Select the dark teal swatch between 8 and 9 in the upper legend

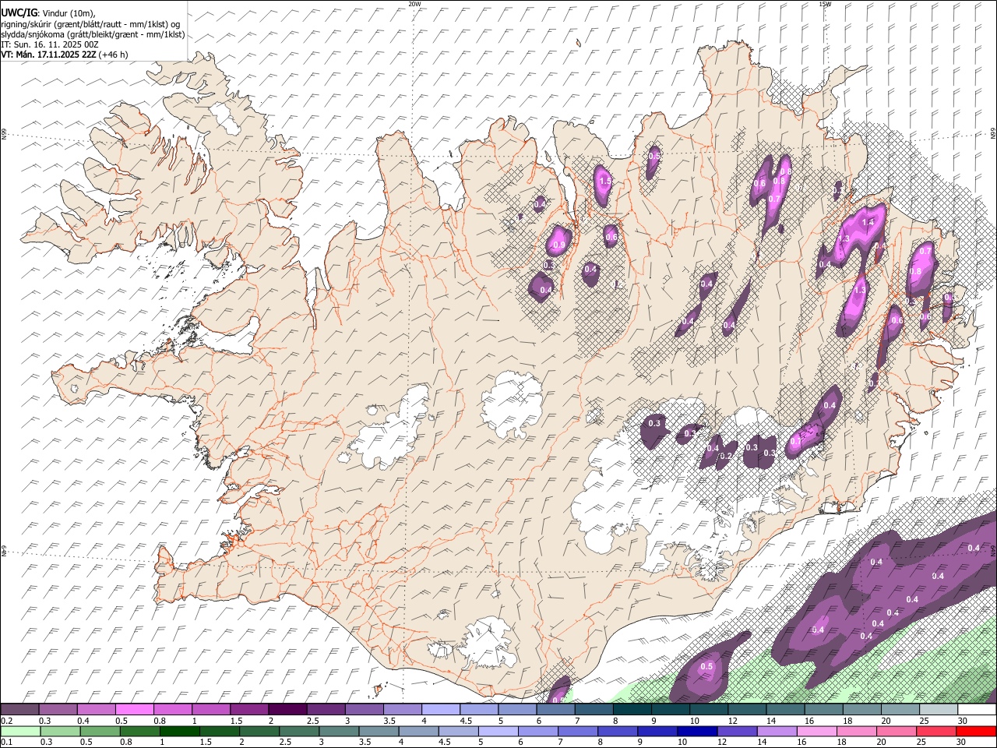tap(631, 710)
